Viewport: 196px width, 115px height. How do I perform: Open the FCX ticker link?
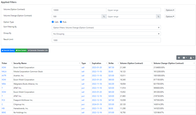[x=3, y=100]
